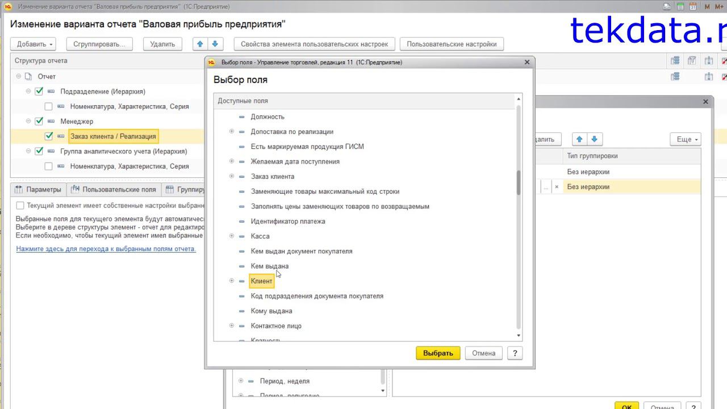
Task: Check the Номенклатура checkbox under Подразделение
Action: [48, 106]
